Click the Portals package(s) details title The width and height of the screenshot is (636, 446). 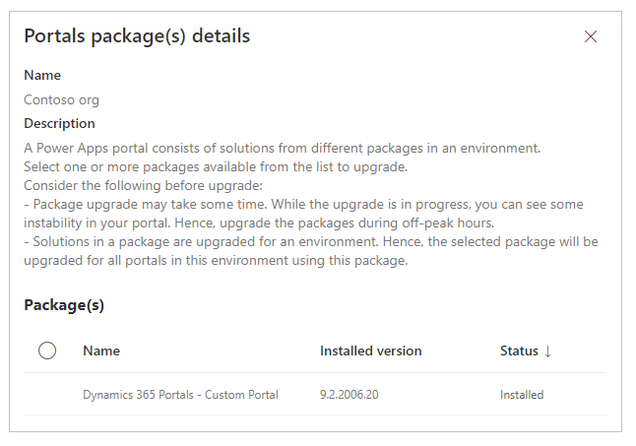click(x=137, y=36)
